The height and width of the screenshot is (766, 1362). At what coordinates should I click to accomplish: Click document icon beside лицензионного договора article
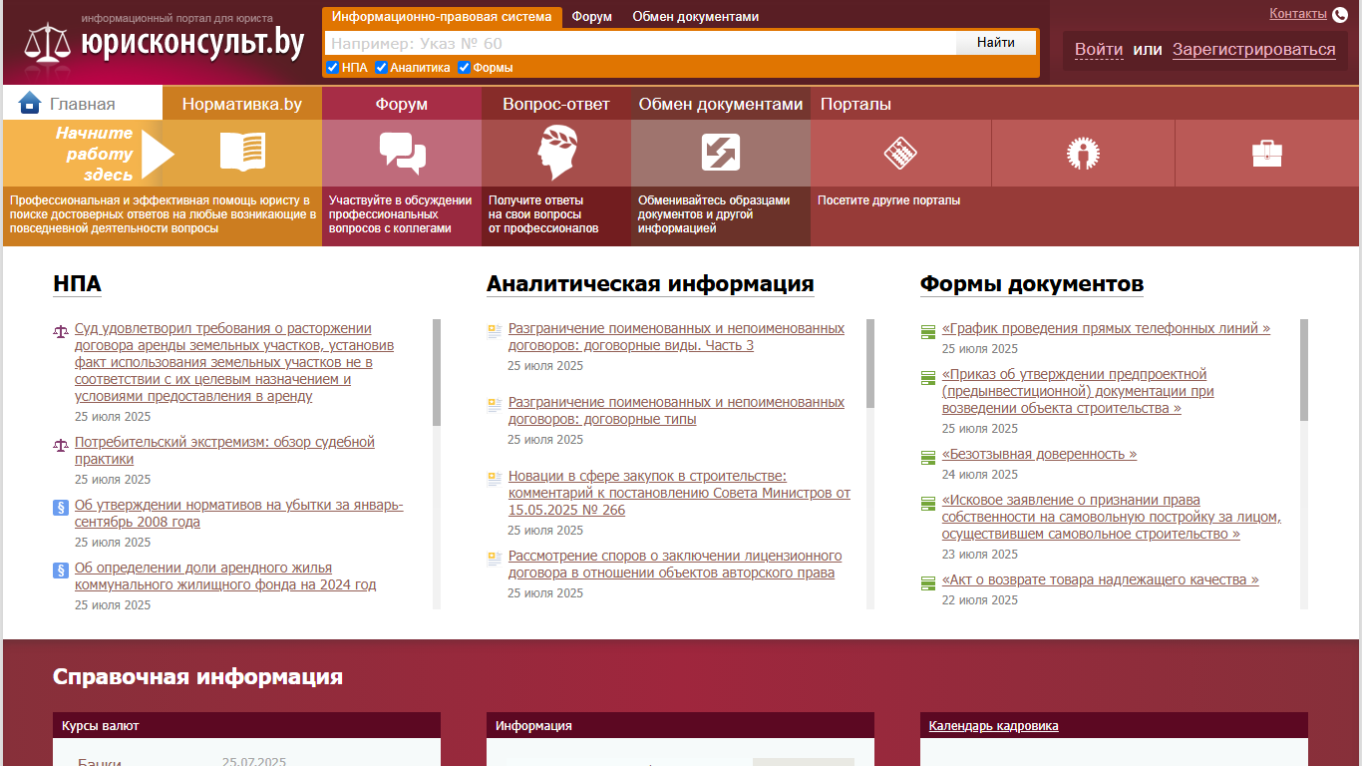494,558
